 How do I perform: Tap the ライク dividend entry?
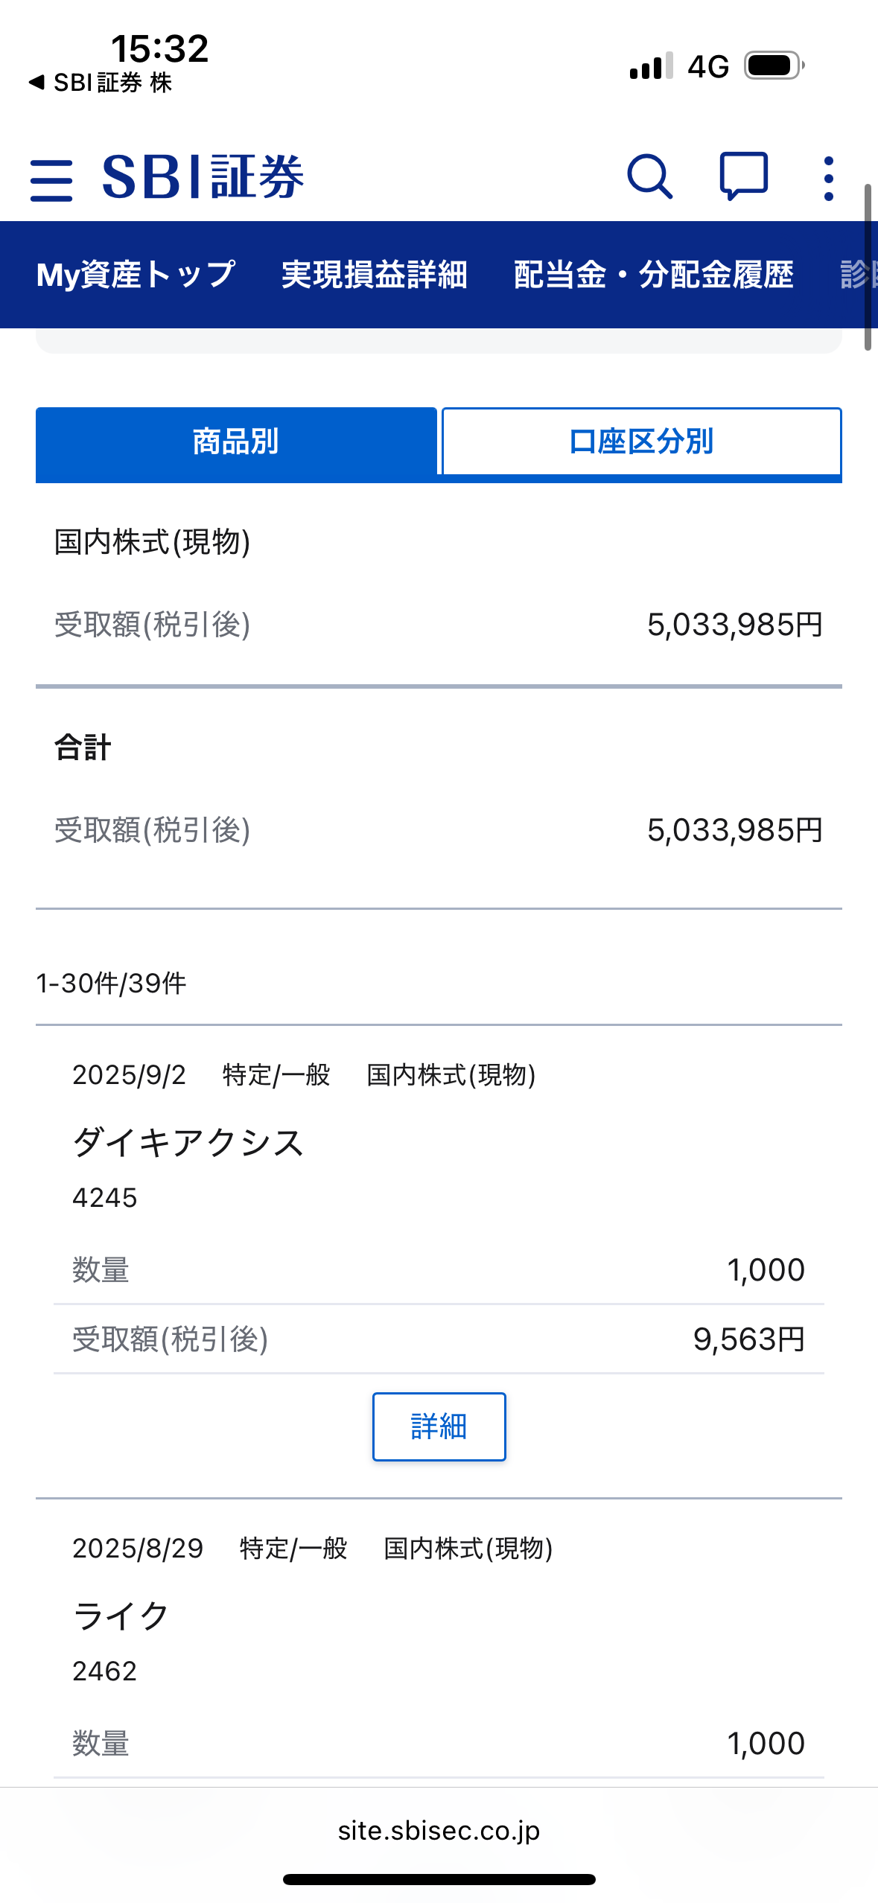tap(121, 1616)
